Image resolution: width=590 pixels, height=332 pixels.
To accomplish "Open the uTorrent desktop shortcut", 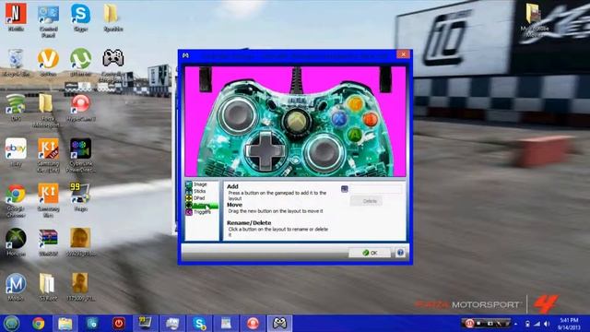I will pyautogui.click(x=80, y=63).
